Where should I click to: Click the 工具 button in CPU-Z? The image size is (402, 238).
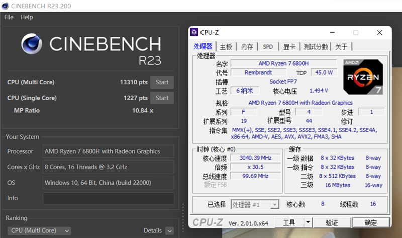click(289, 223)
